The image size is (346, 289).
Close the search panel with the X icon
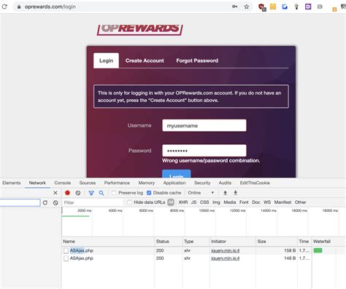point(55,193)
